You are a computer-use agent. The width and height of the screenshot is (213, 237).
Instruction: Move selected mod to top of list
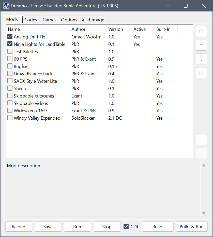tap(201, 32)
